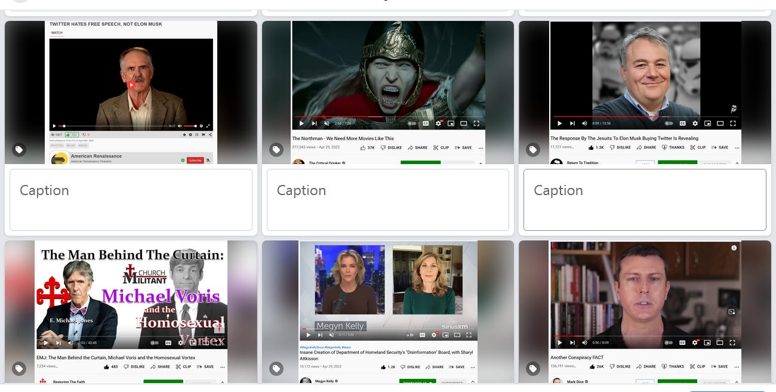Click red Subscribe button for American Renaissance
This screenshot has width=776, height=392.
tap(195, 160)
